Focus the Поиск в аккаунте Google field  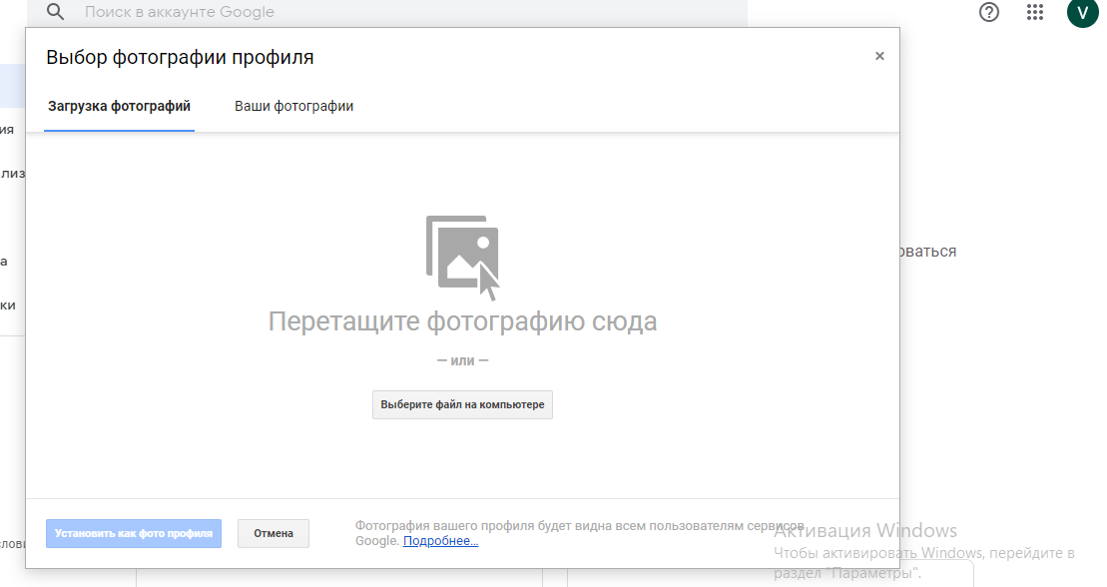399,12
